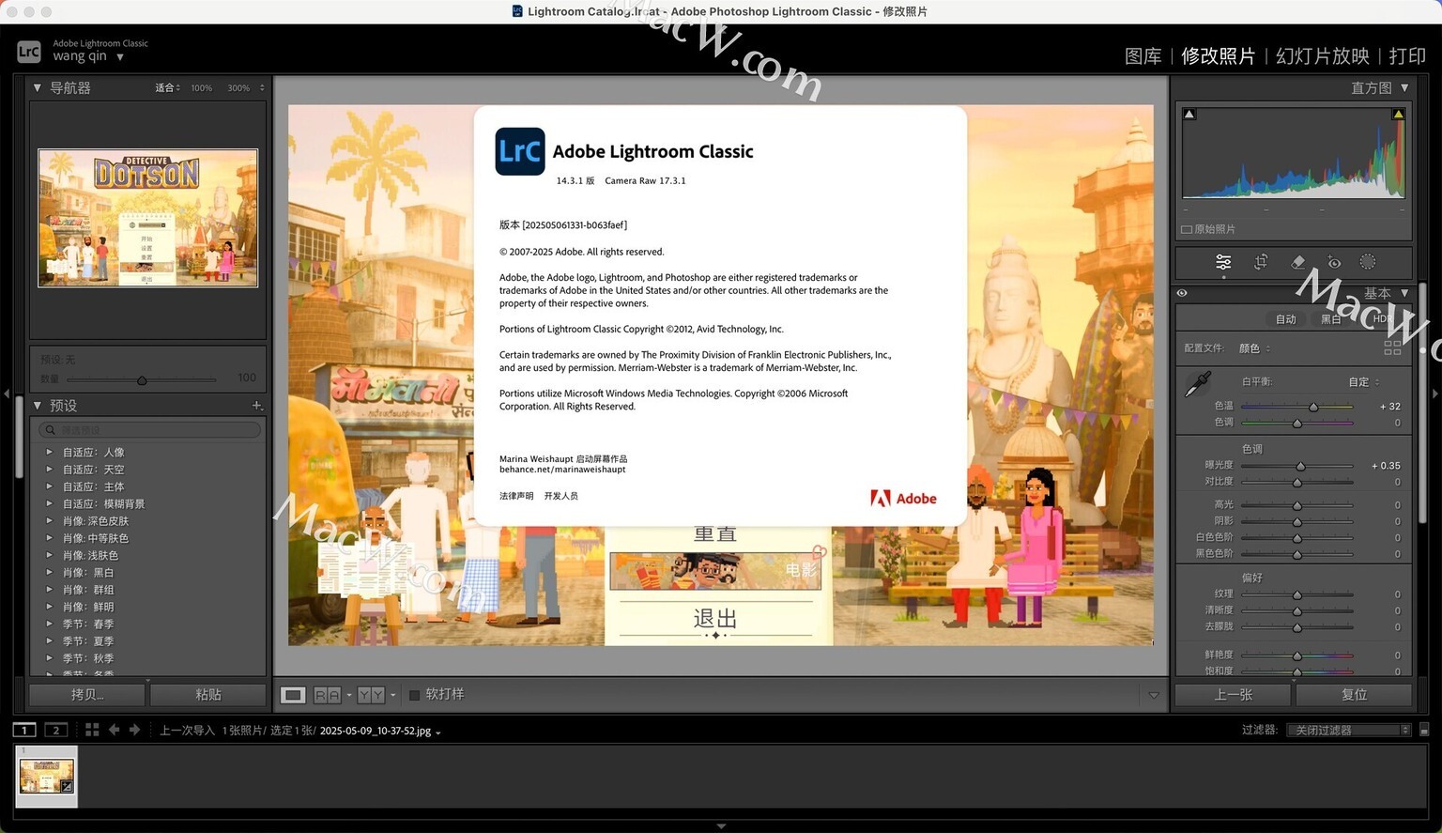Viewport: 1442px width, 833px height.
Task: Expand the 肖像: 深色皮肤 preset group
Action: (x=50, y=520)
